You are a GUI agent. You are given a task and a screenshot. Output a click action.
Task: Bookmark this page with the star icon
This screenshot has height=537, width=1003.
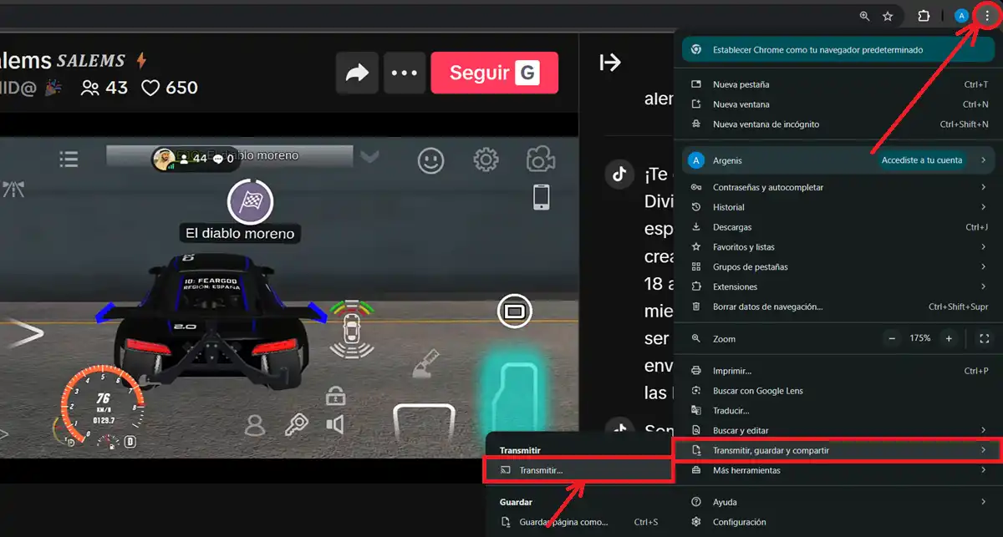click(x=888, y=16)
